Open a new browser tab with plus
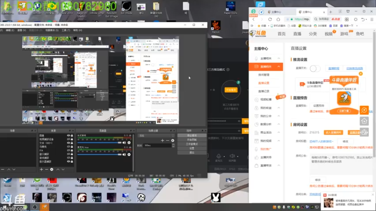This screenshot has height=211, width=376. (x=331, y=12)
